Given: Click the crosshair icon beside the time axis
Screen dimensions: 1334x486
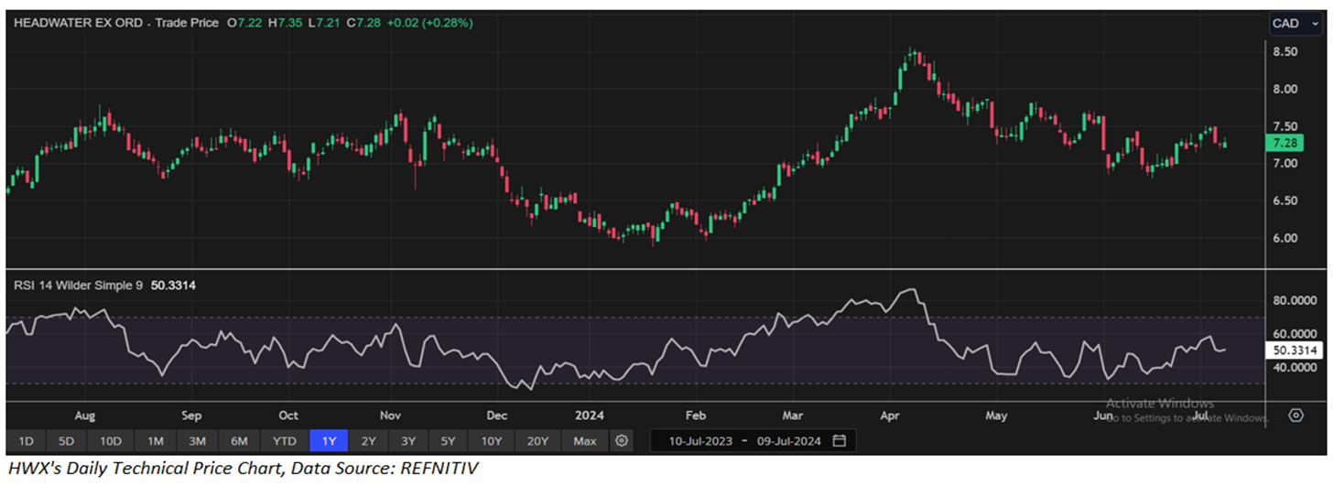Looking at the screenshot, I should [x=1296, y=415].
